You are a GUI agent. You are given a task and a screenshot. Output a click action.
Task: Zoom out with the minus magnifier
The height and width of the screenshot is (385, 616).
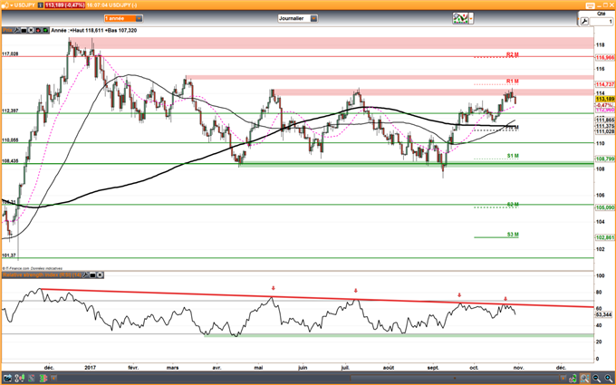(x=596, y=379)
